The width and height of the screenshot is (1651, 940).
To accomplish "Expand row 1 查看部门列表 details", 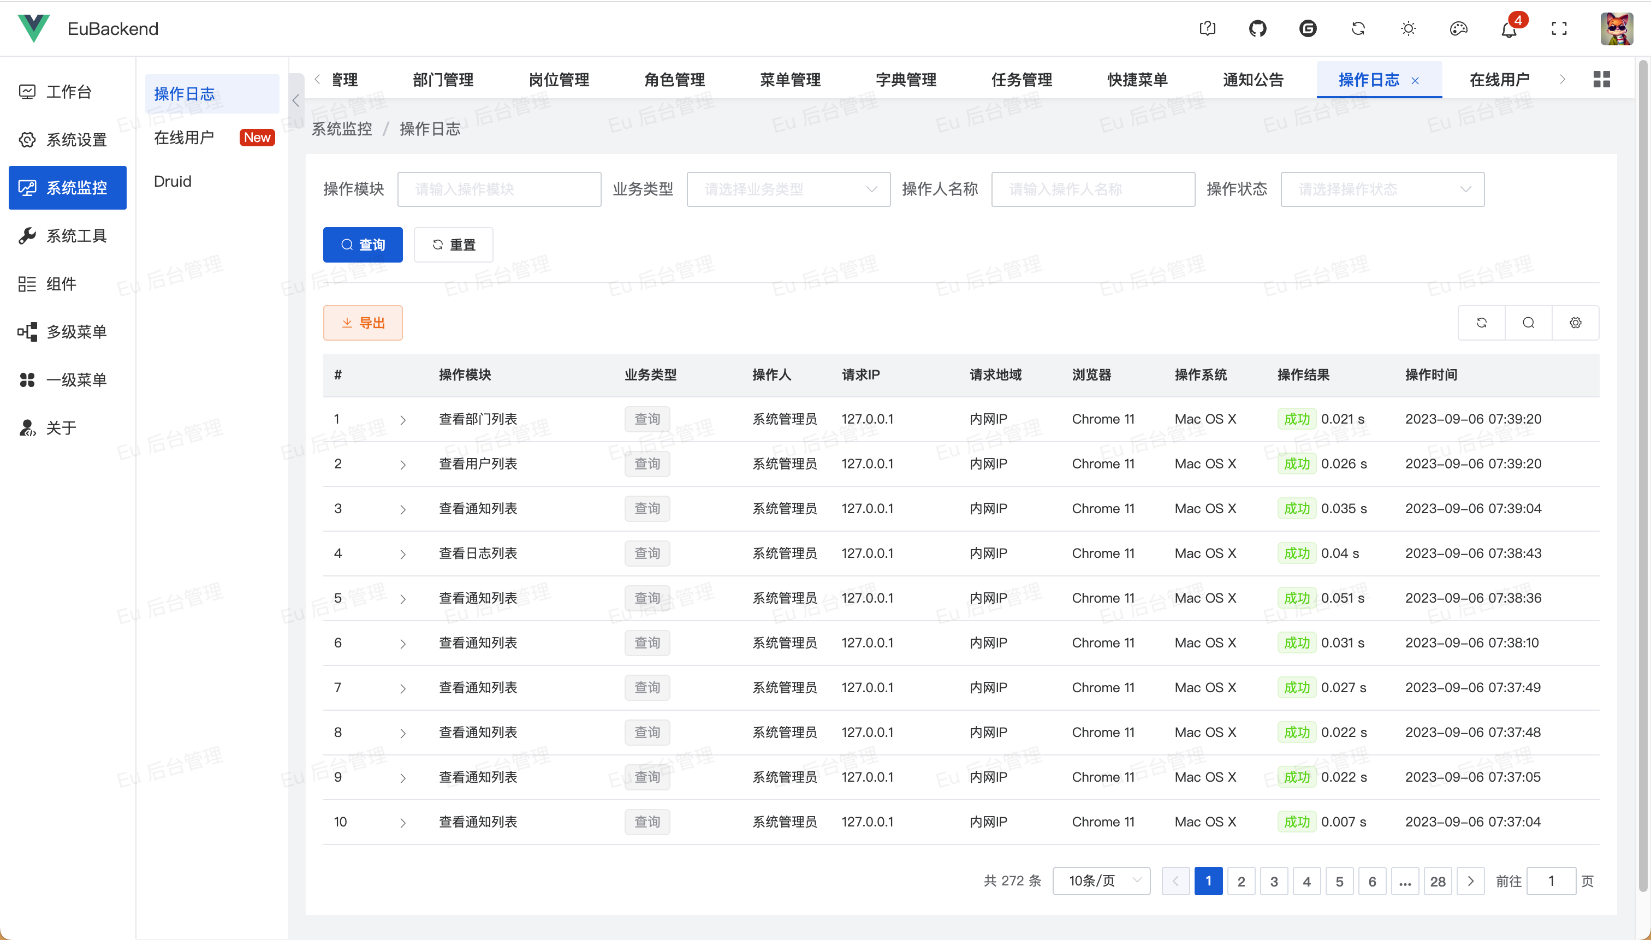I will pyautogui.click(x=403, y=420).
